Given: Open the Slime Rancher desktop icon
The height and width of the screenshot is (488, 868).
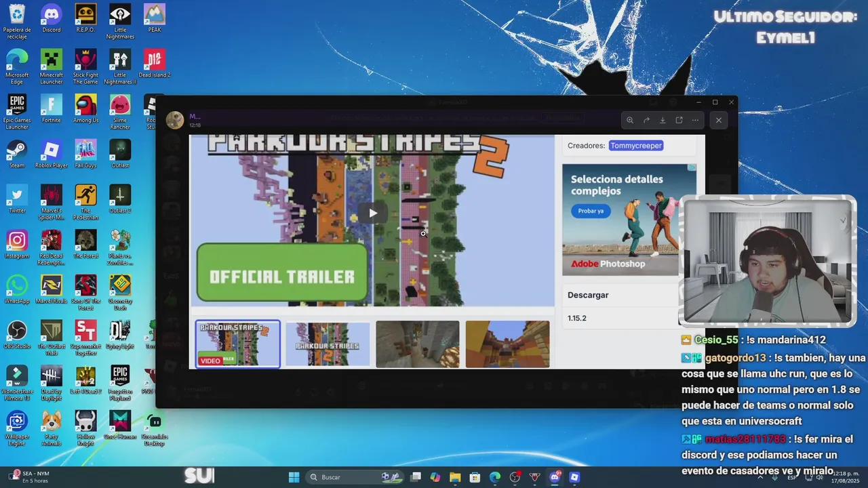Looking at the screenshot, I should point(120,112).
